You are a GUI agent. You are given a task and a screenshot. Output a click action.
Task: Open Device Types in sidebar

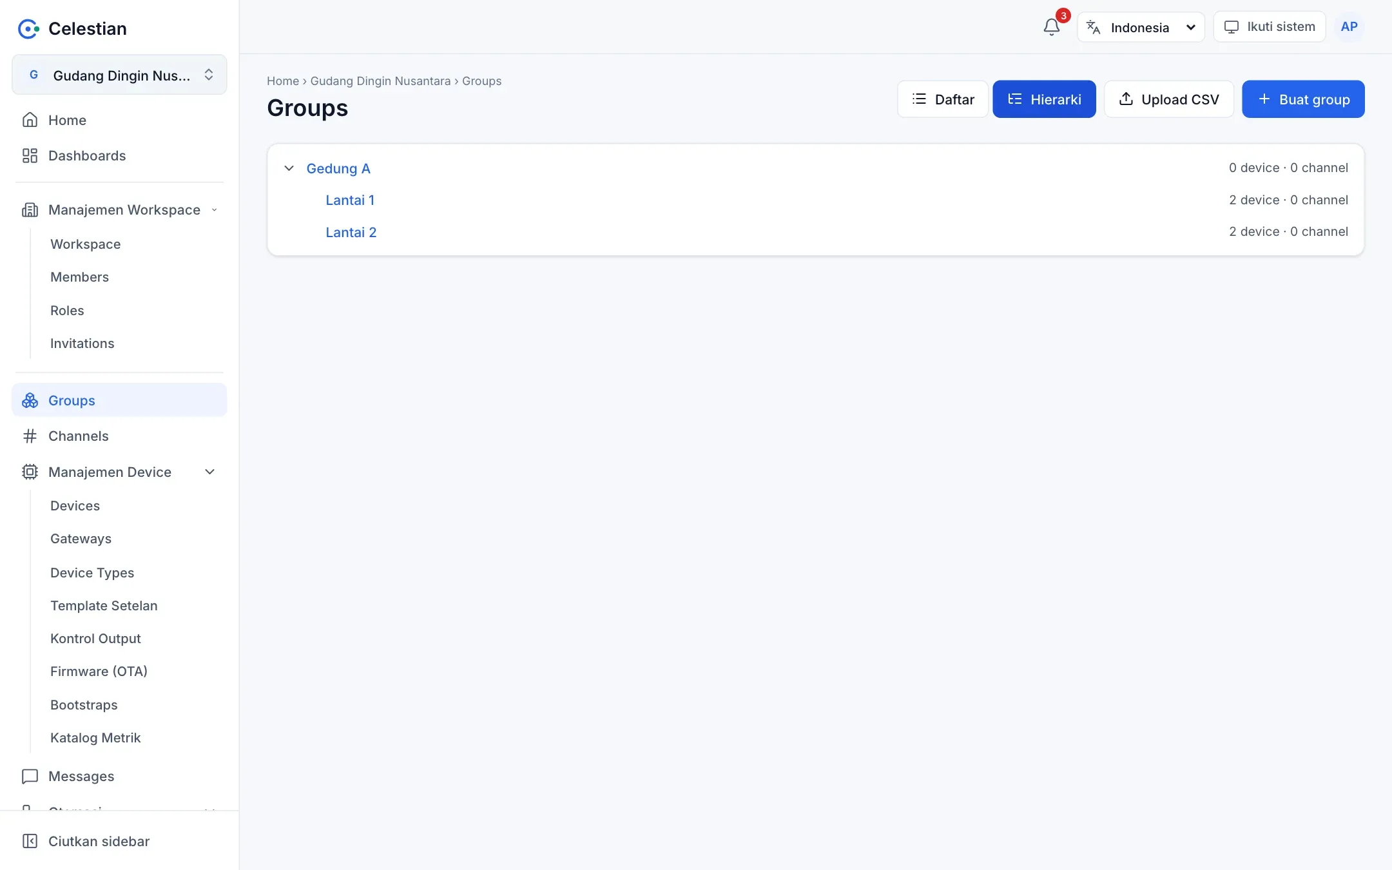(x=92, y=573)
